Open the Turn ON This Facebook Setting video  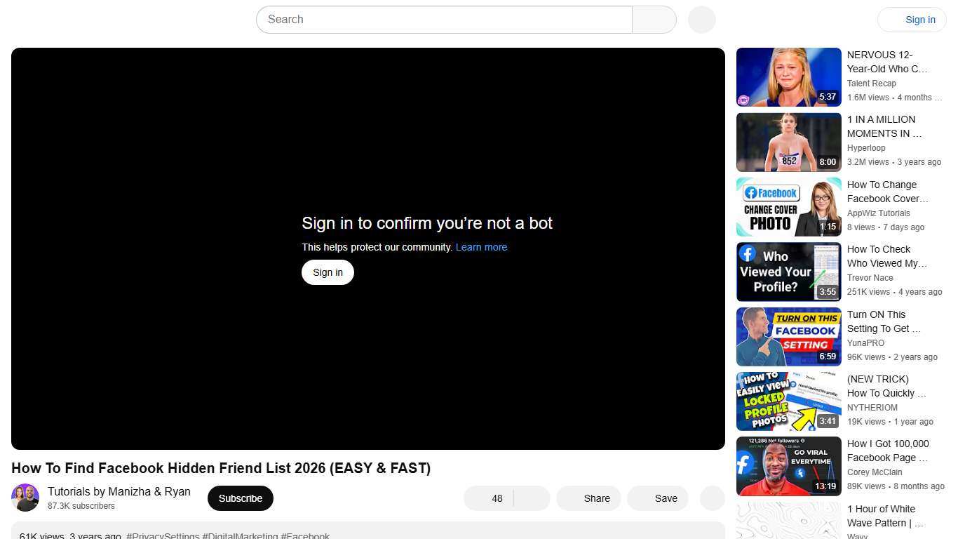click(788, 336)
